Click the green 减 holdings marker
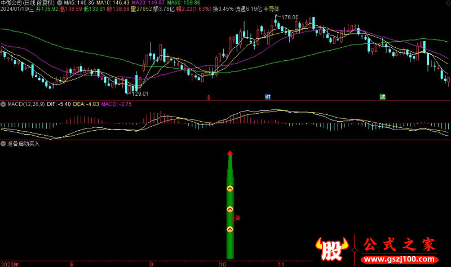This screenshot has width=451, height=267. 382,97
